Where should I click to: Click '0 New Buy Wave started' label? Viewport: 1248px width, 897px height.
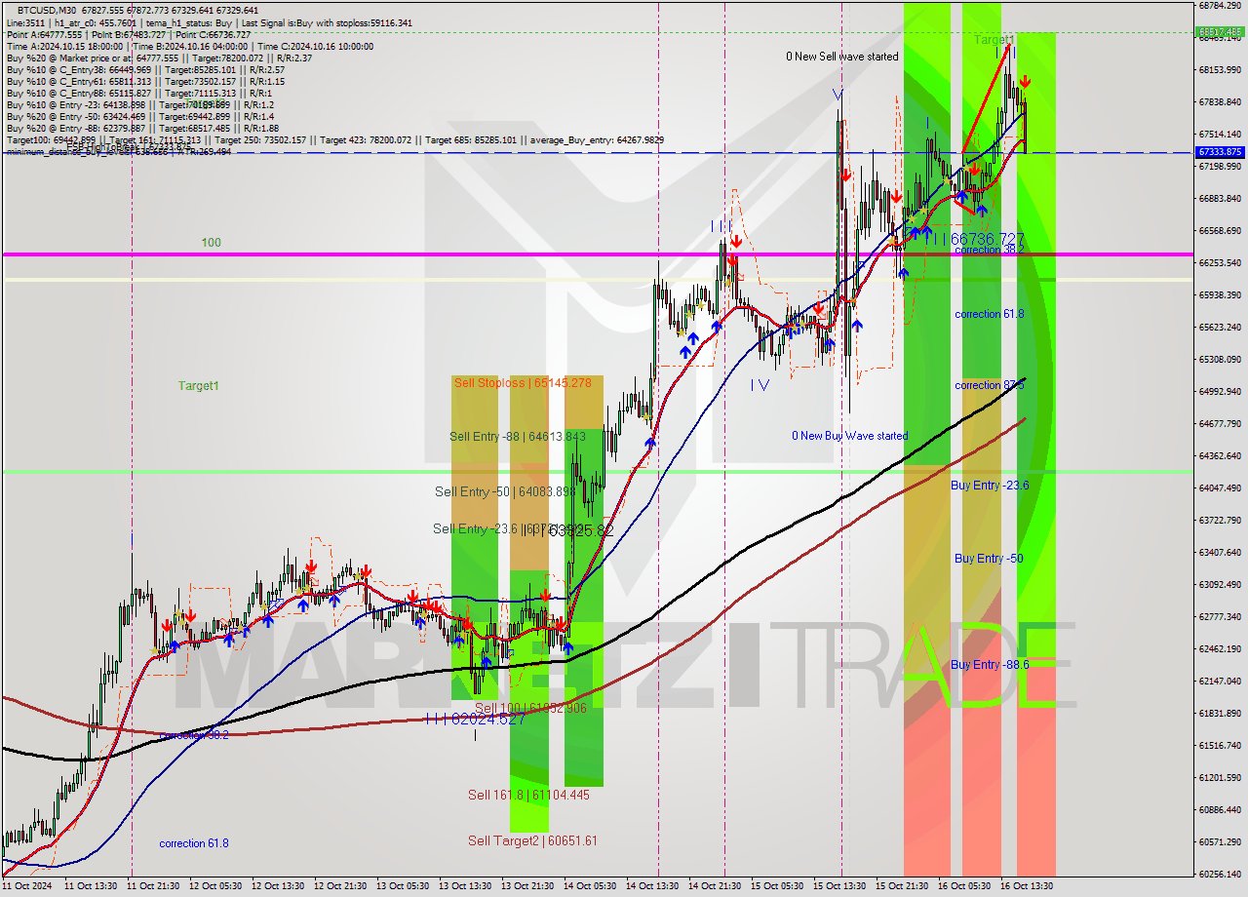click(849, 436)
